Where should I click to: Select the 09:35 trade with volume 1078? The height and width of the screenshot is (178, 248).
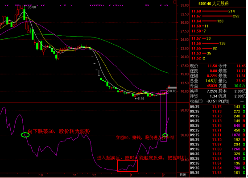pyautogui.click(x=218, y=135)
